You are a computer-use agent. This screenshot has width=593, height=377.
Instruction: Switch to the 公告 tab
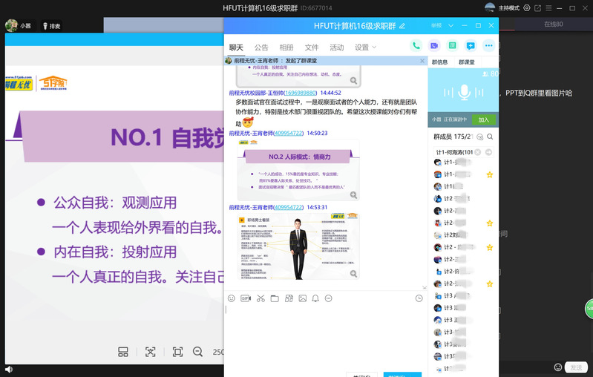(261, 47)
